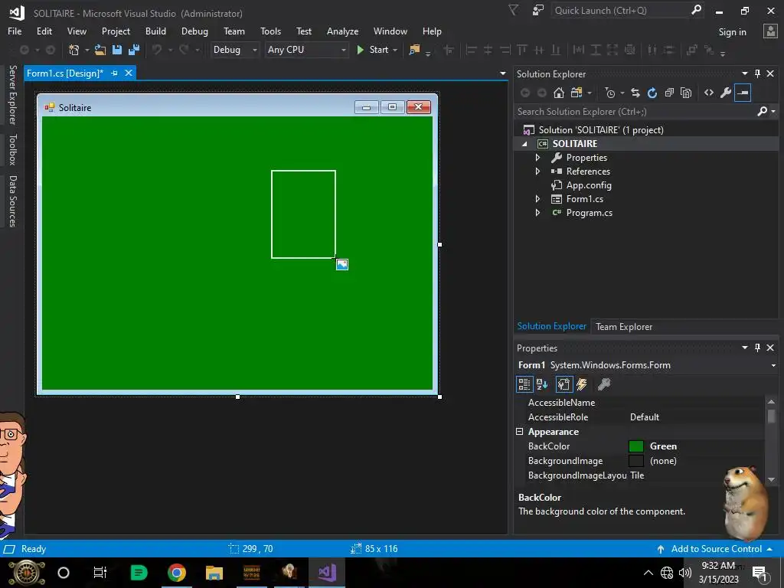The image size is (784, 588).
Task: Click the Save All toolbar icon
Action: click(x=133, y=50)
